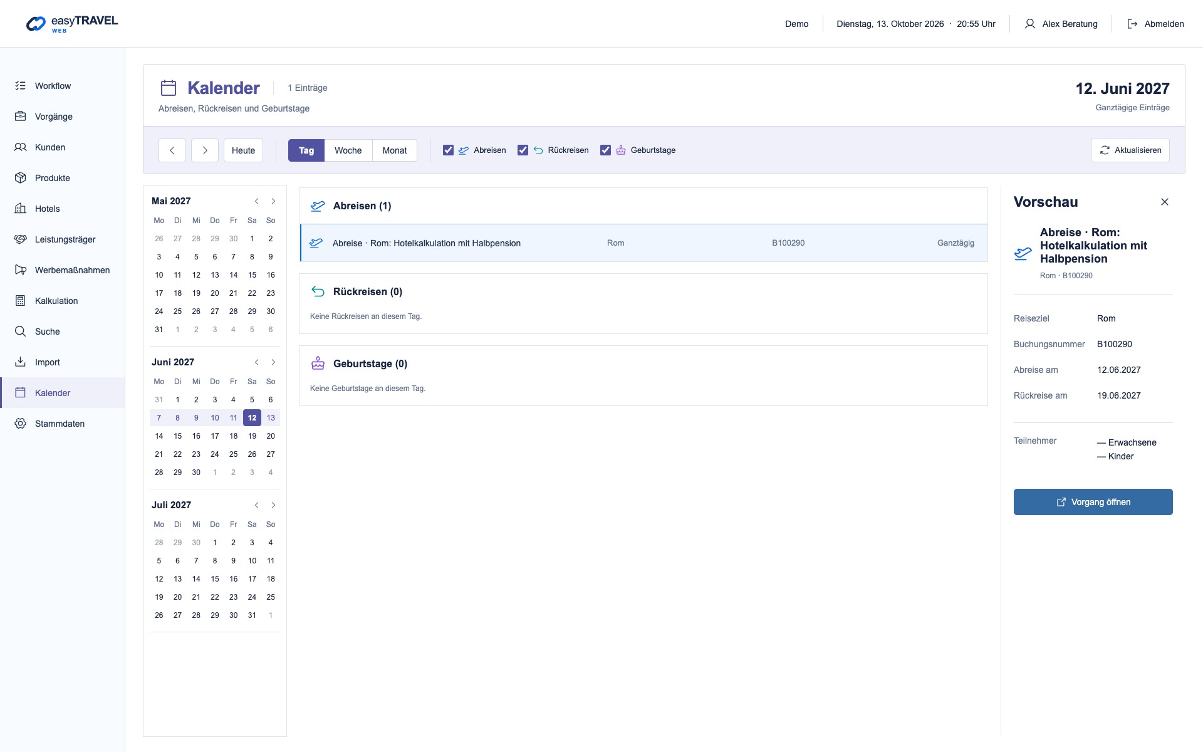Go to previous day in toolbar
The width and height of the screenshot is (1203, 752).
172,150
